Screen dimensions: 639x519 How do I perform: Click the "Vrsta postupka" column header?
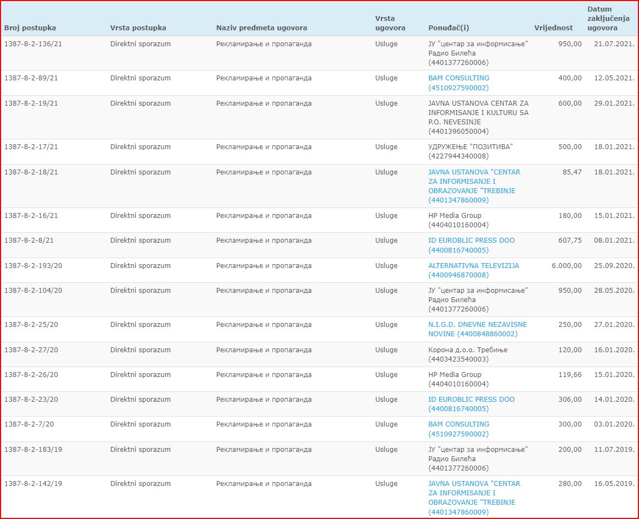point(138,28)
